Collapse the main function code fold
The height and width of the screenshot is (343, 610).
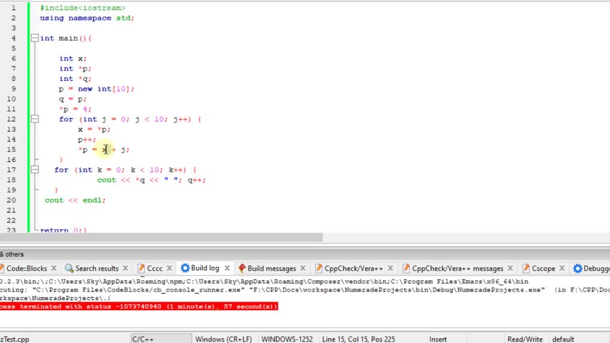(x=34, y=38)
